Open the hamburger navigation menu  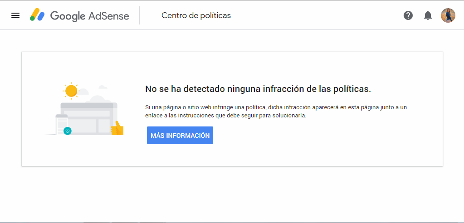[x=15, y=15]
